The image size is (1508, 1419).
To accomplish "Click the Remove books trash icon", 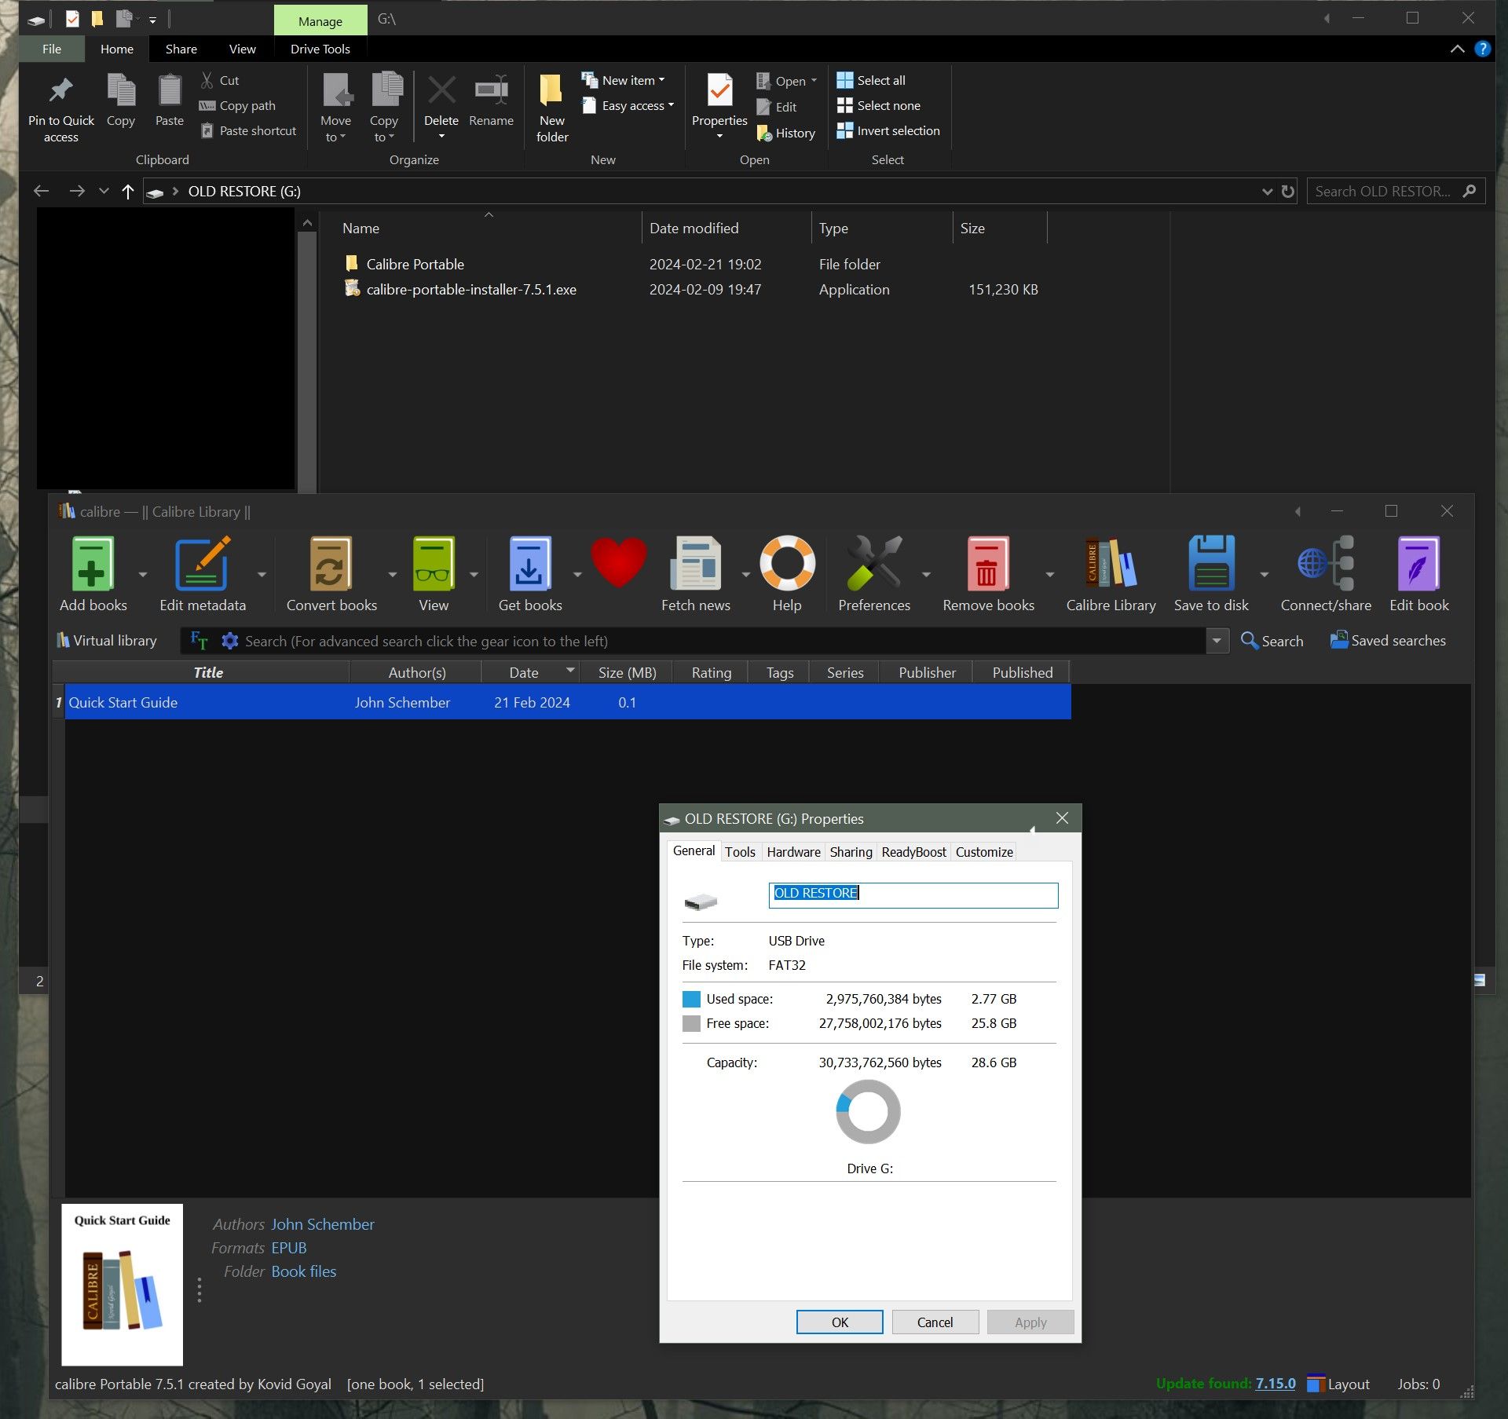I will click(x=987, y=564).
